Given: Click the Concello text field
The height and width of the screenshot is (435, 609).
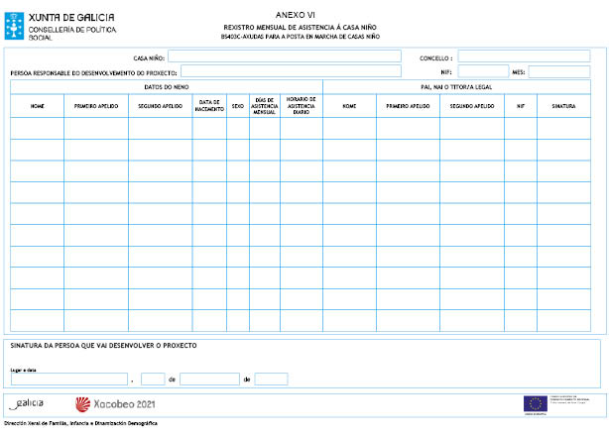Looking at the screenshot, I should [524, 56].
